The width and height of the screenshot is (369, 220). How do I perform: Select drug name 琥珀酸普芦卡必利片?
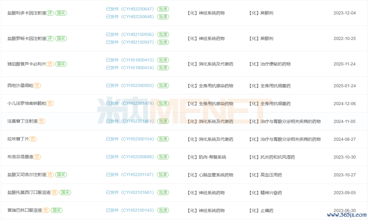(x=27, y=64)
